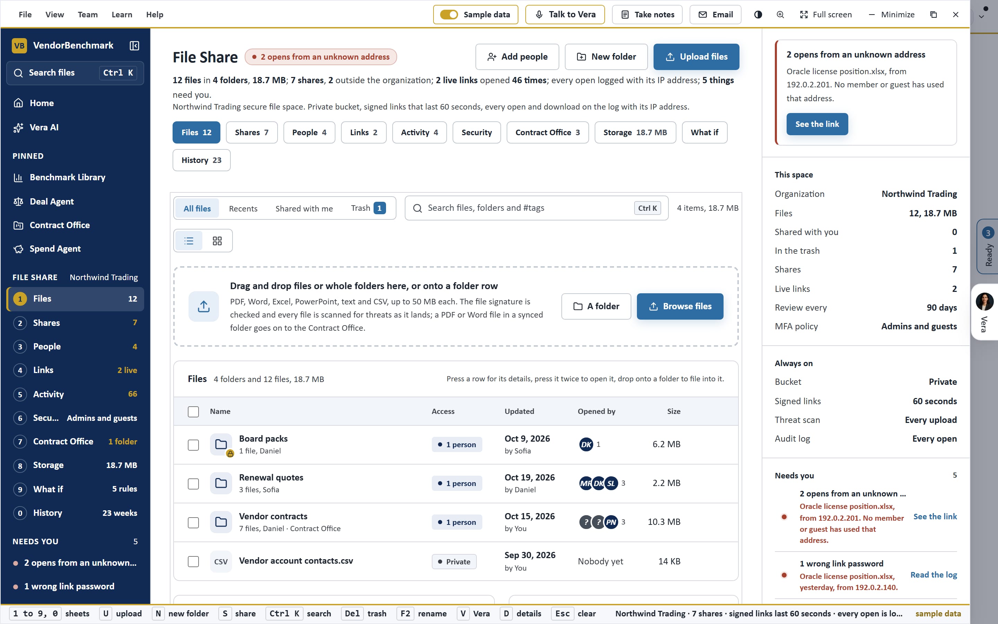This screenshot has height=624, width=998.
Task: Check the select-all files checkbox
Action: point(193,411)
